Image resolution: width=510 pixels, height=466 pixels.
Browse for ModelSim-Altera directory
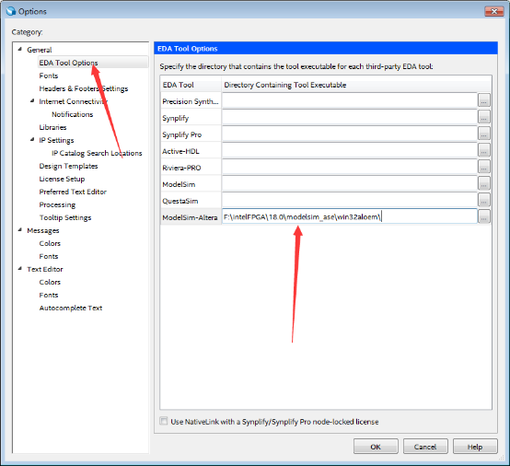[483, 216]
